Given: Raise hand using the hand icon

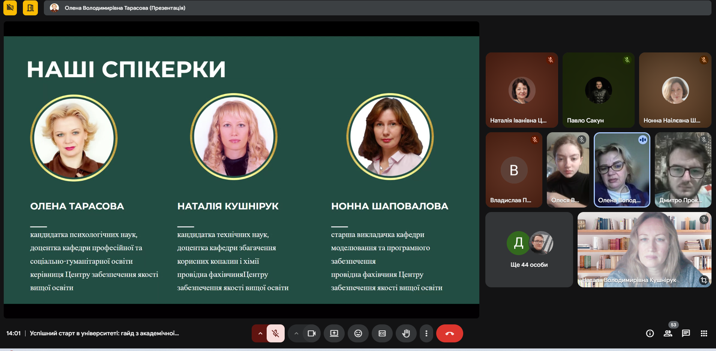Looking at the screenshot, I should tap(406, 333).
